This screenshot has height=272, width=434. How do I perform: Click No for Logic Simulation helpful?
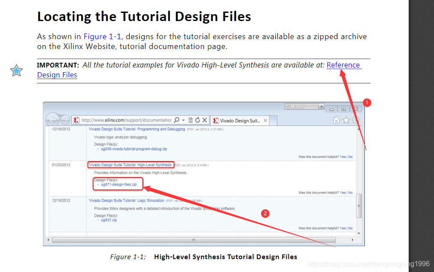pyautogui.click(x=350, y=228)
